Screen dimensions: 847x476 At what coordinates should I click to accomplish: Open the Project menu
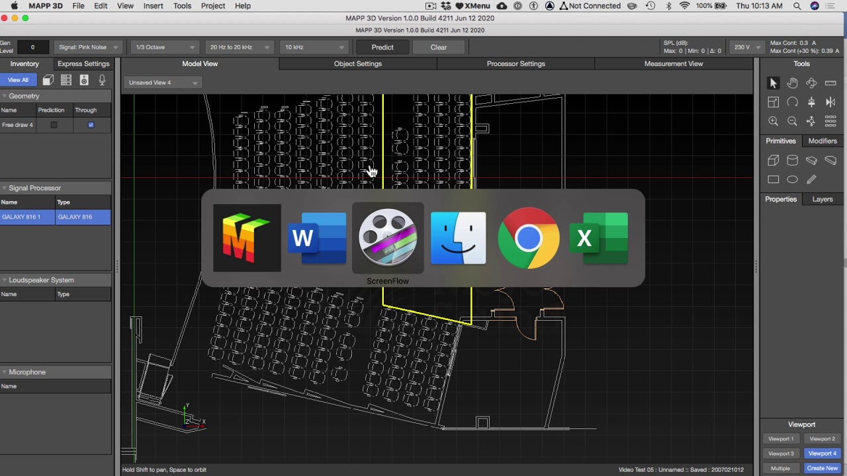[213, 6]
